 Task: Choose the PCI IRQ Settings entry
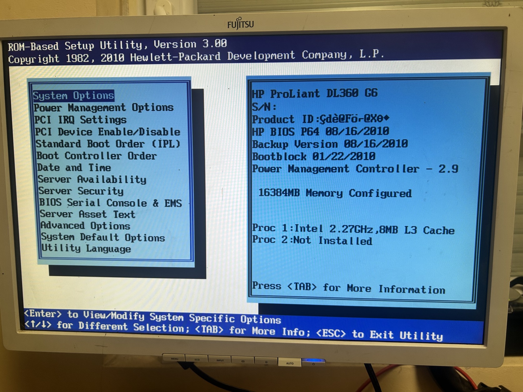point(80,120)
